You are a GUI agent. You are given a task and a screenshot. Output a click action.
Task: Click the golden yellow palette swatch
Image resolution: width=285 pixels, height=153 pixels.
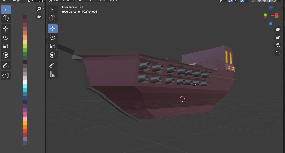click(25, 123)
